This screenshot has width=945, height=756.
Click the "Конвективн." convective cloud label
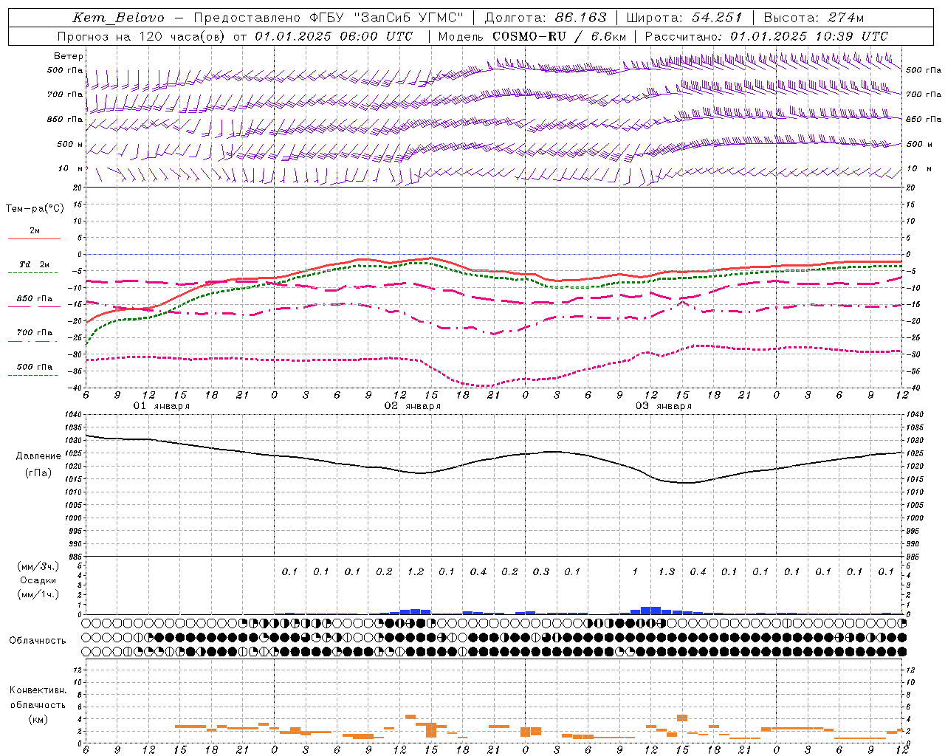point(38,690)
